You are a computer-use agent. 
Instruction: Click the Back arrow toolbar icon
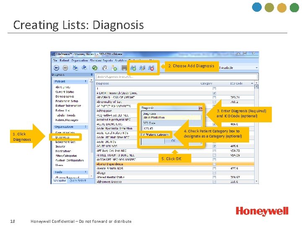tap(56, 68)
